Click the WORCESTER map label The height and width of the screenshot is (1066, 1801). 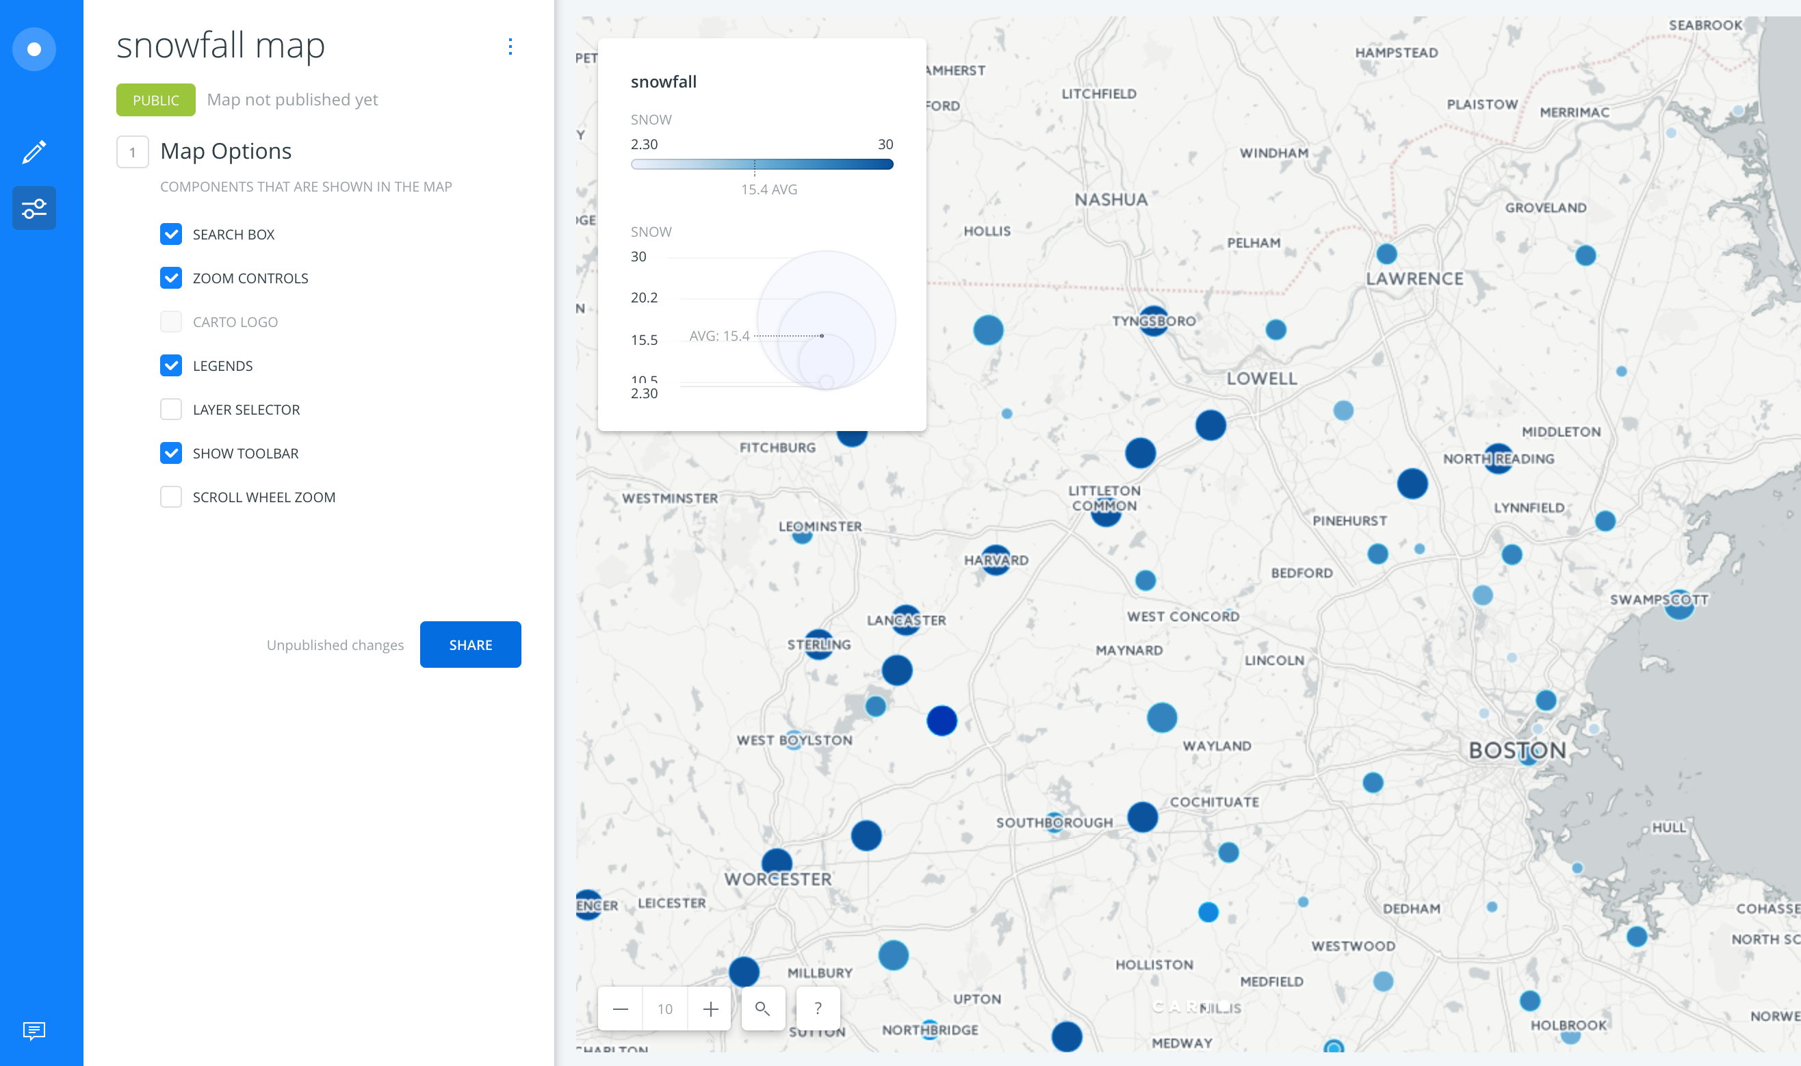coord(778,879)
